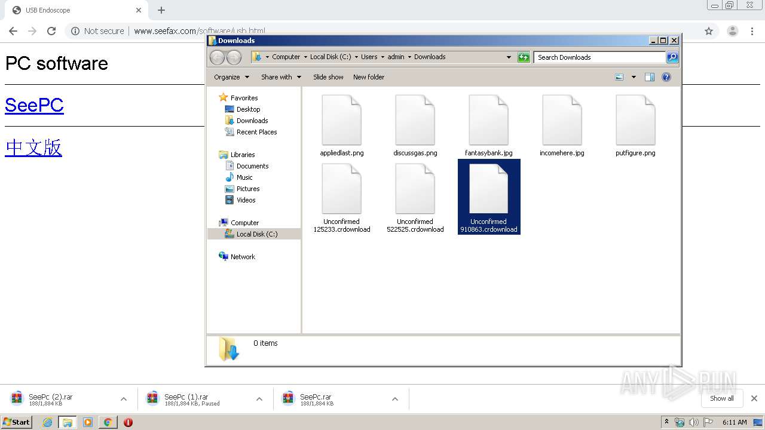The height and width of the screenshot is (430, 765).
Task: Open a new Chrome tab
Action: click(161, 10)
